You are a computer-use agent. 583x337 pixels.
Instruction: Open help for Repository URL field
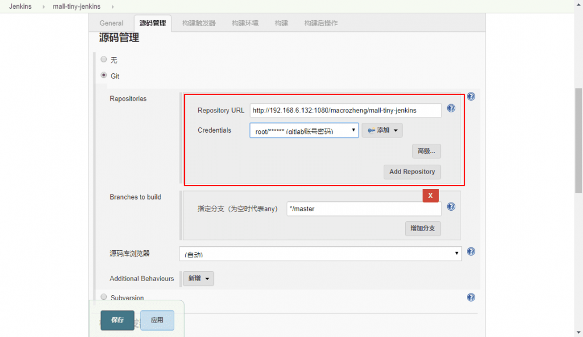coord(451,108)
